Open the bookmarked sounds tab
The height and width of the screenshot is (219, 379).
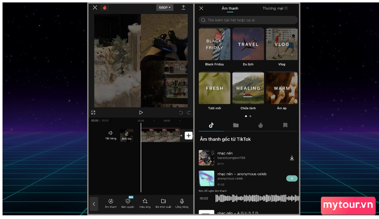[285, 125]
